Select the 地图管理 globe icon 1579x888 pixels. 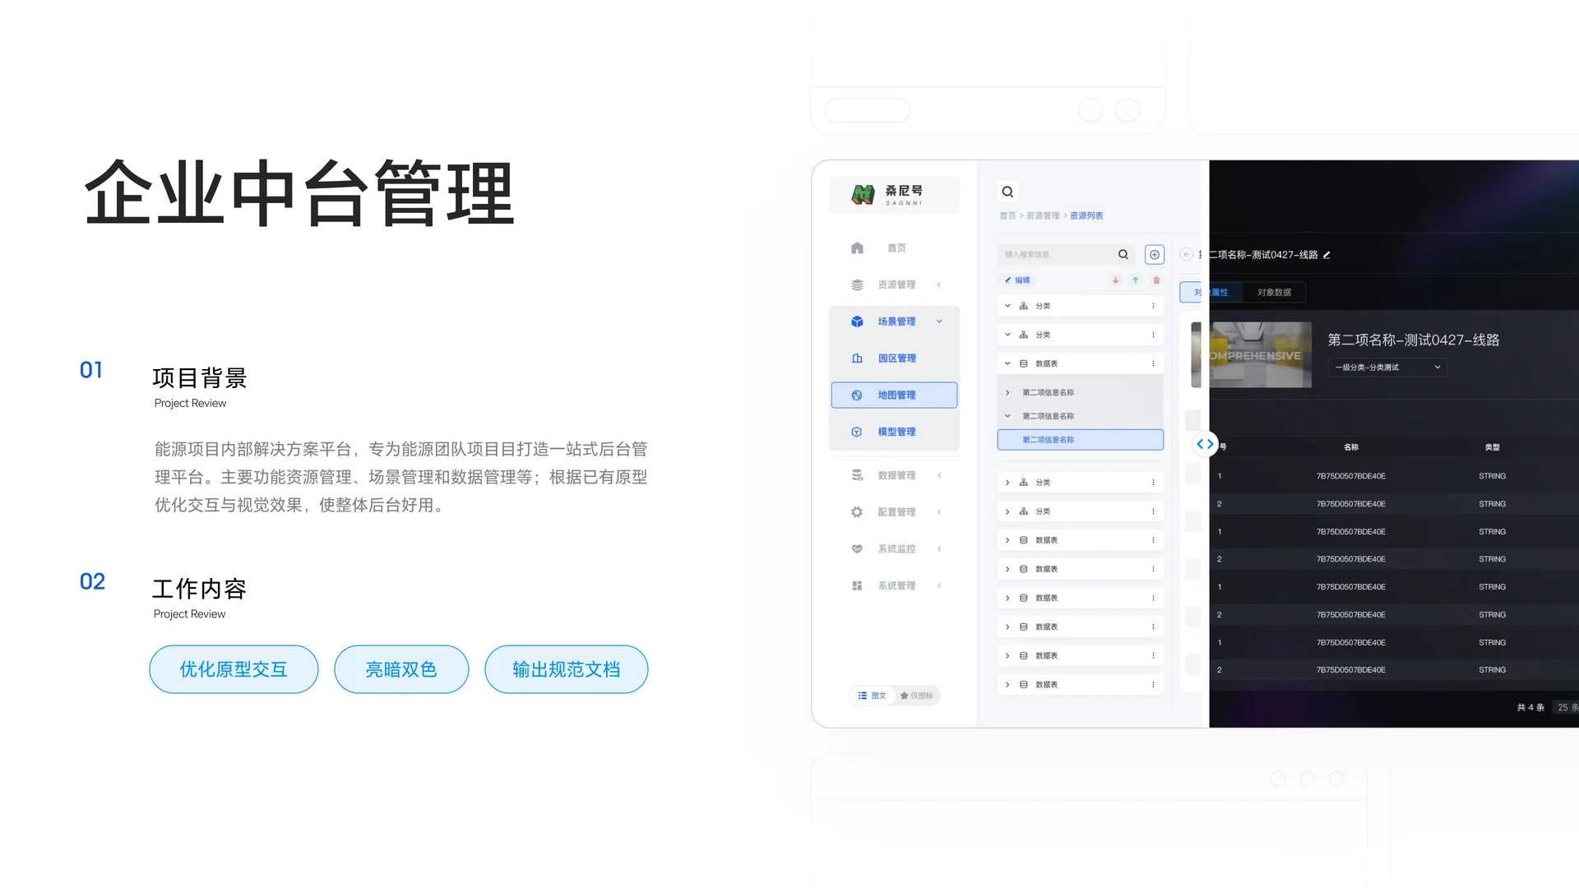(857, 395)
